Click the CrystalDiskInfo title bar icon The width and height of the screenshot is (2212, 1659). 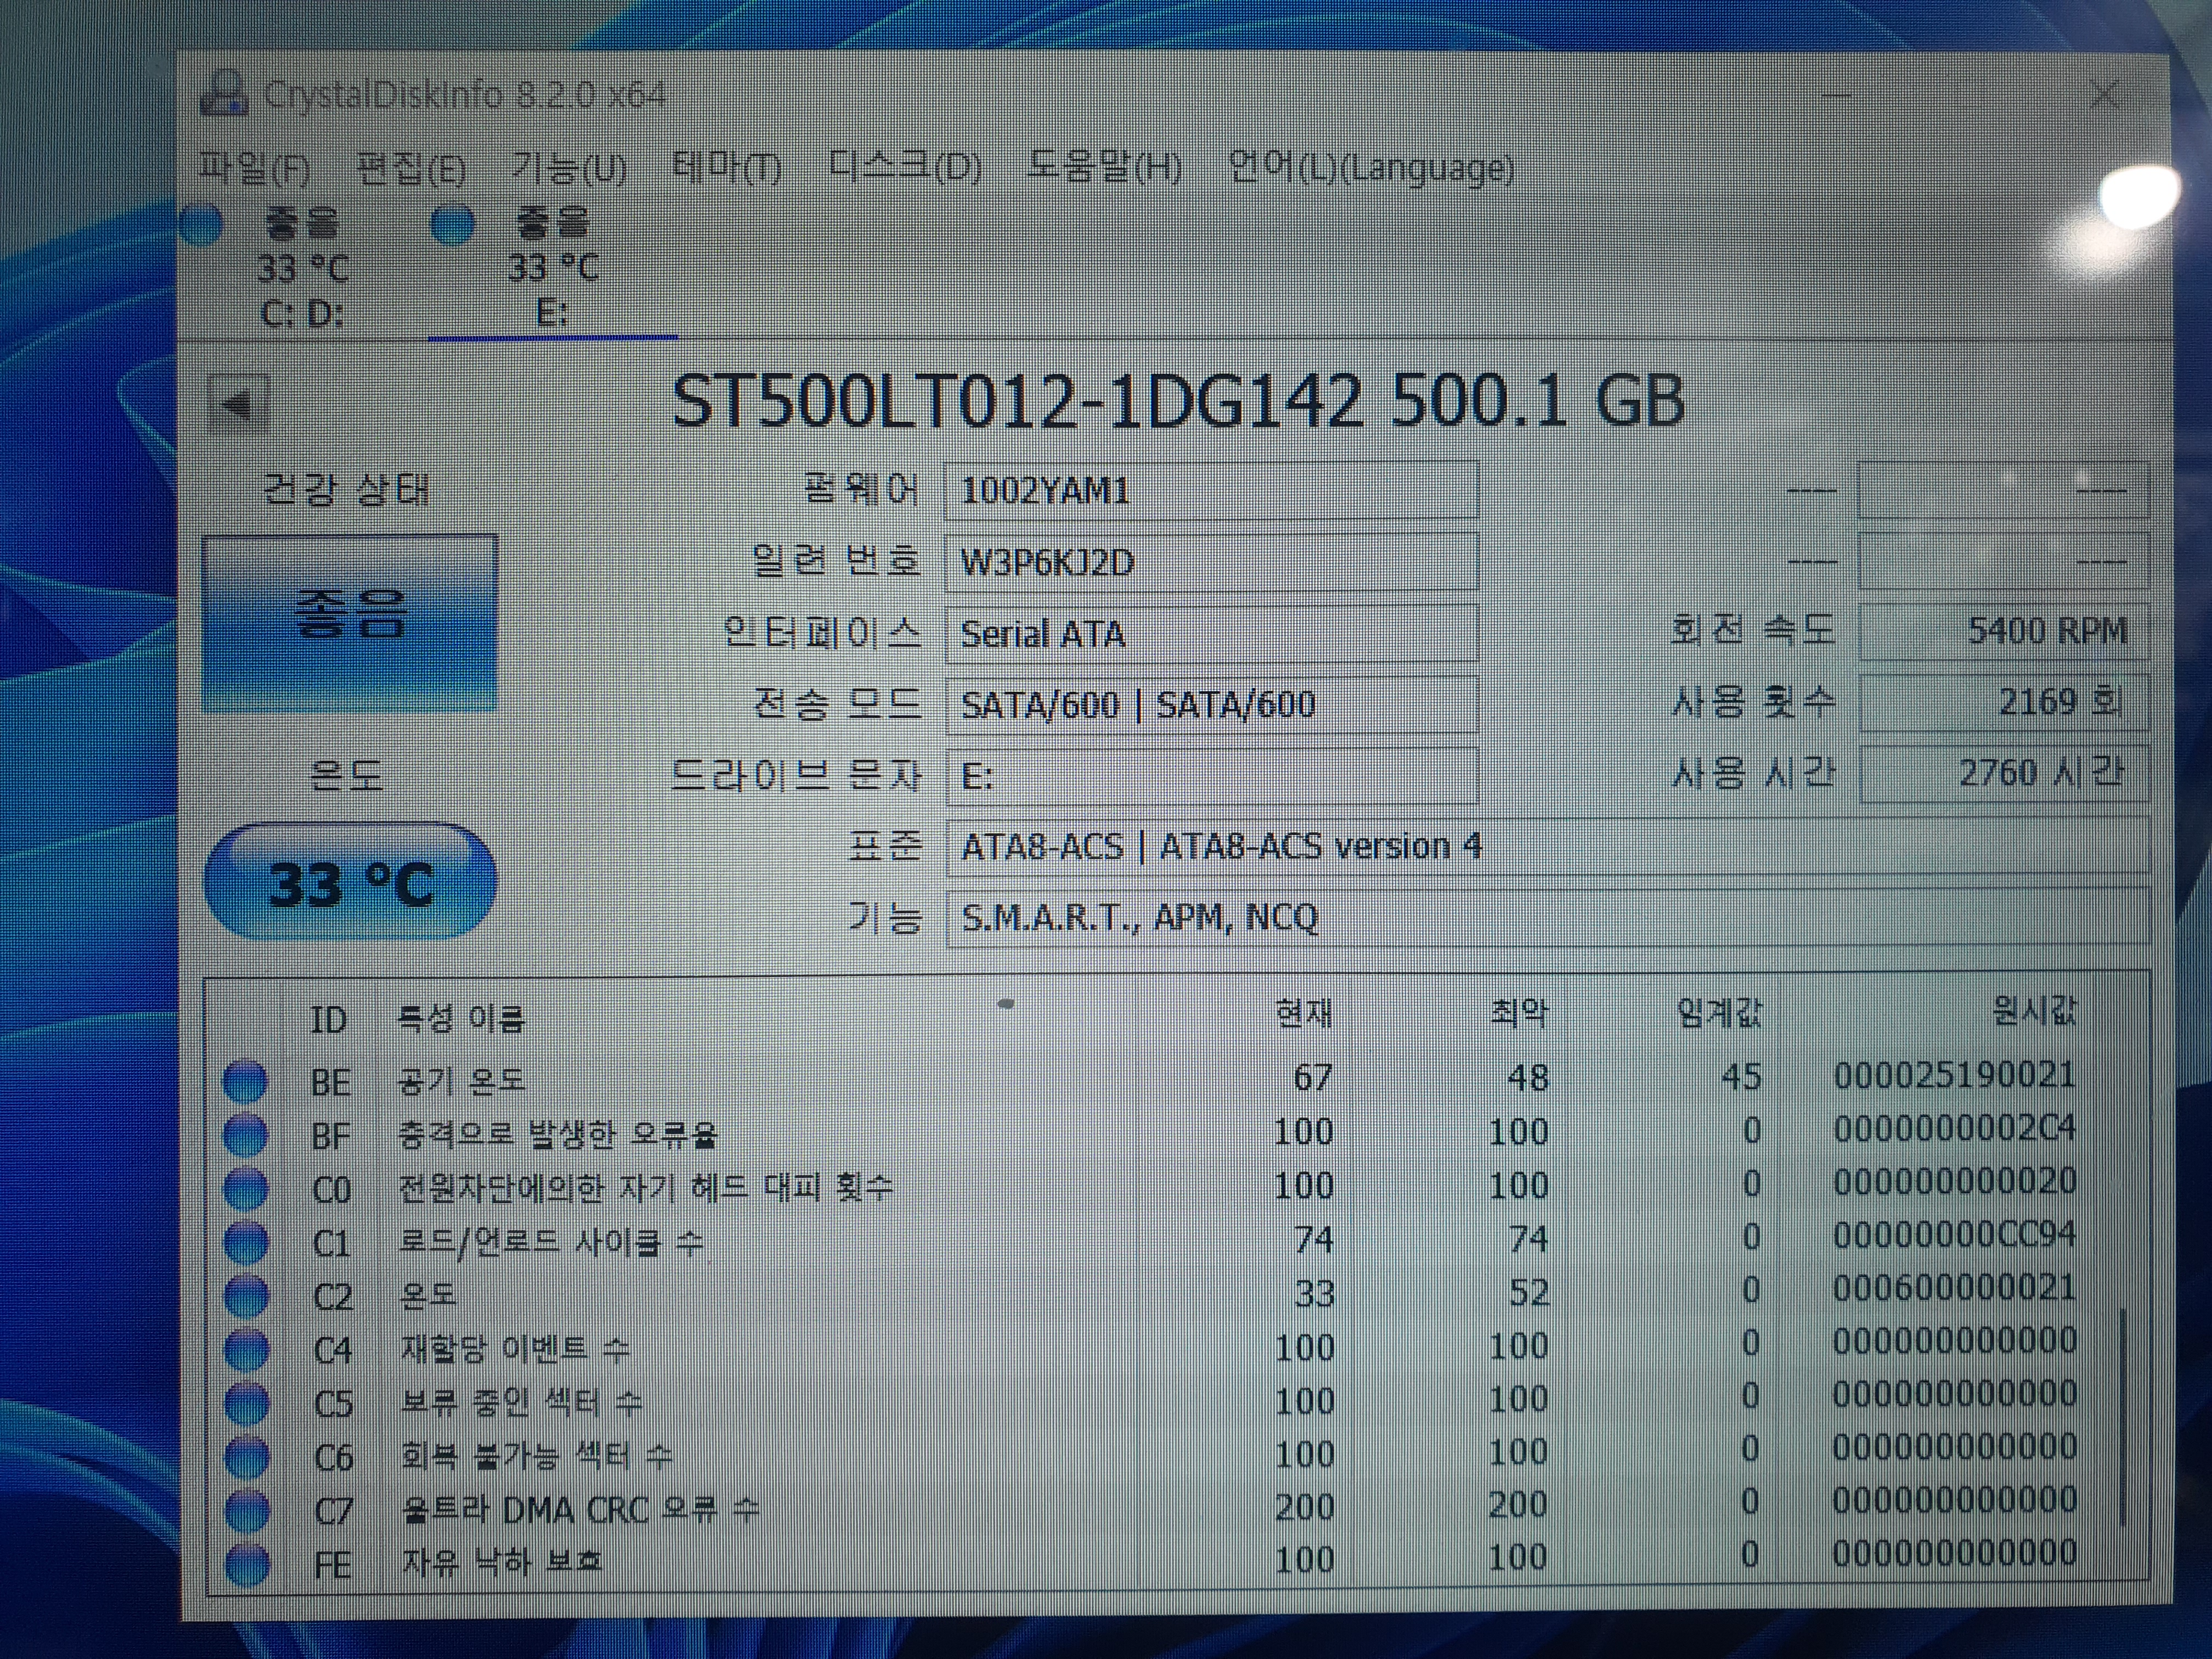224,94
